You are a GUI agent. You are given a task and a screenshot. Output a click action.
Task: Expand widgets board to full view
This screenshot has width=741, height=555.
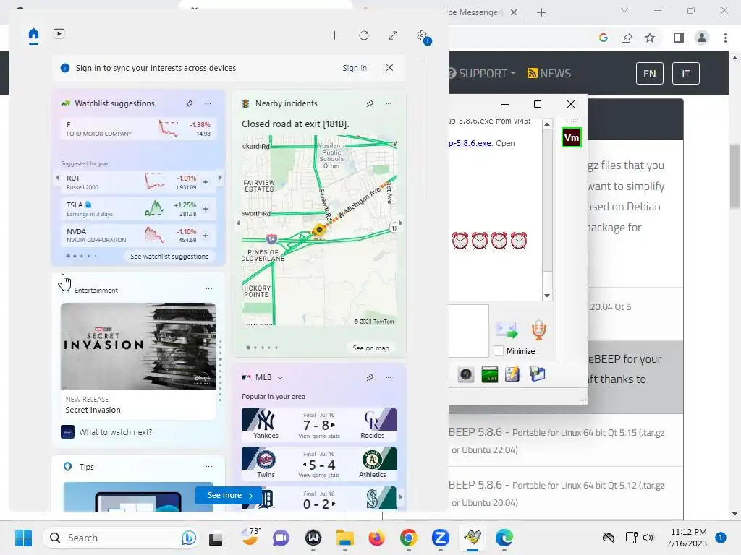coord(393,35)
